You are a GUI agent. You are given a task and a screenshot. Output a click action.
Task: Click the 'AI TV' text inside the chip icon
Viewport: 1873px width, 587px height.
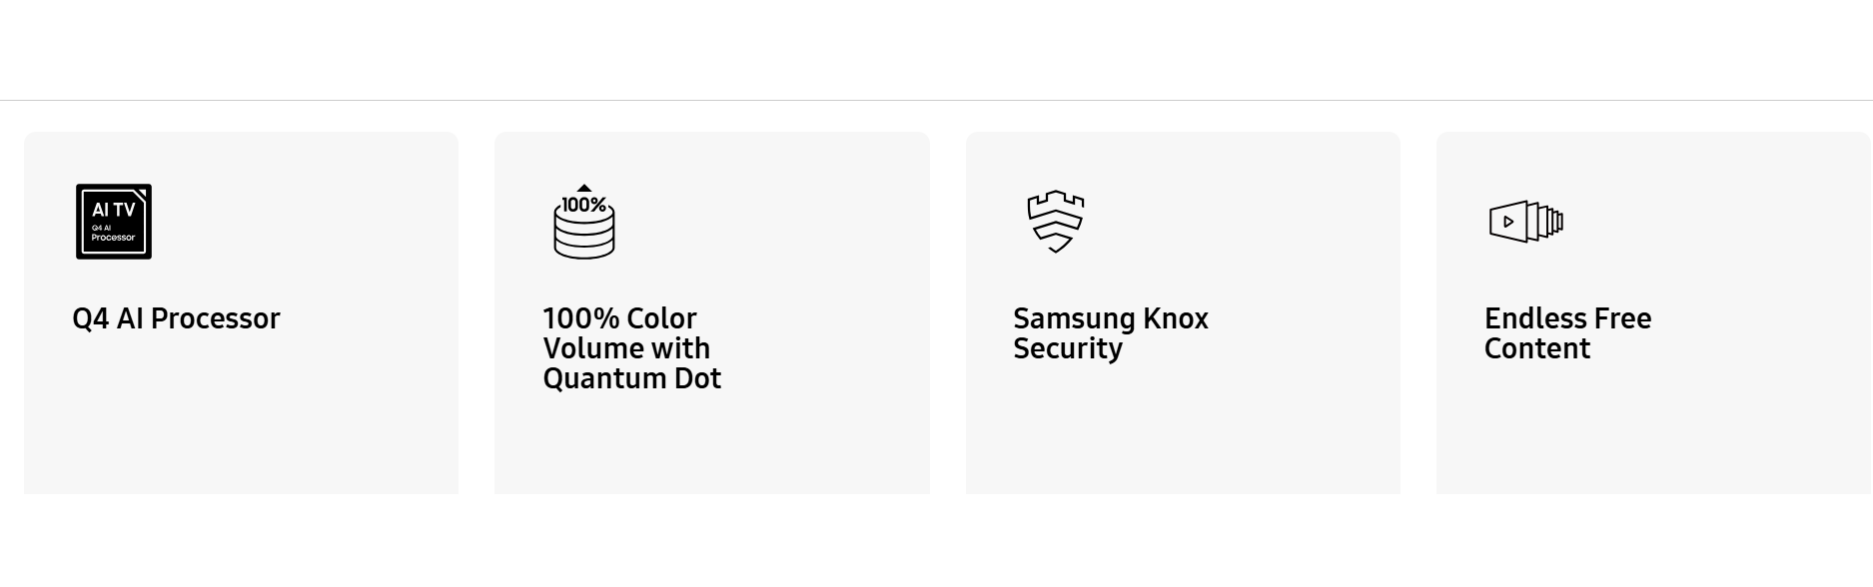[x=114, y=210]
